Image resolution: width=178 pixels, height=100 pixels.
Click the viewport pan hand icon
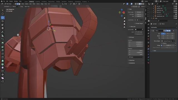click(124, 21)
